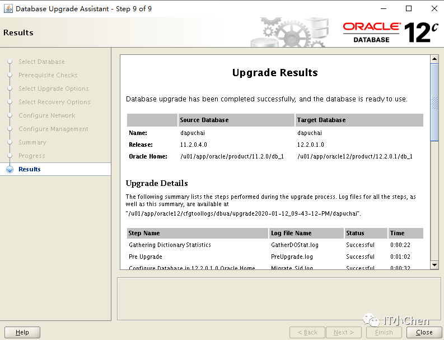Close the window with title bar X
This screenshot has height=340, width=444.
coord(434,8)
